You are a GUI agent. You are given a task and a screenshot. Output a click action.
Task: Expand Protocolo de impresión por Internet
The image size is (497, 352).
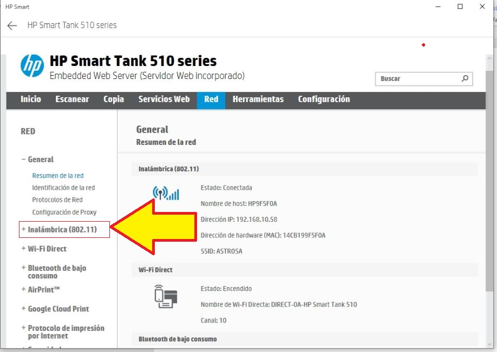[x=66, y=332]
